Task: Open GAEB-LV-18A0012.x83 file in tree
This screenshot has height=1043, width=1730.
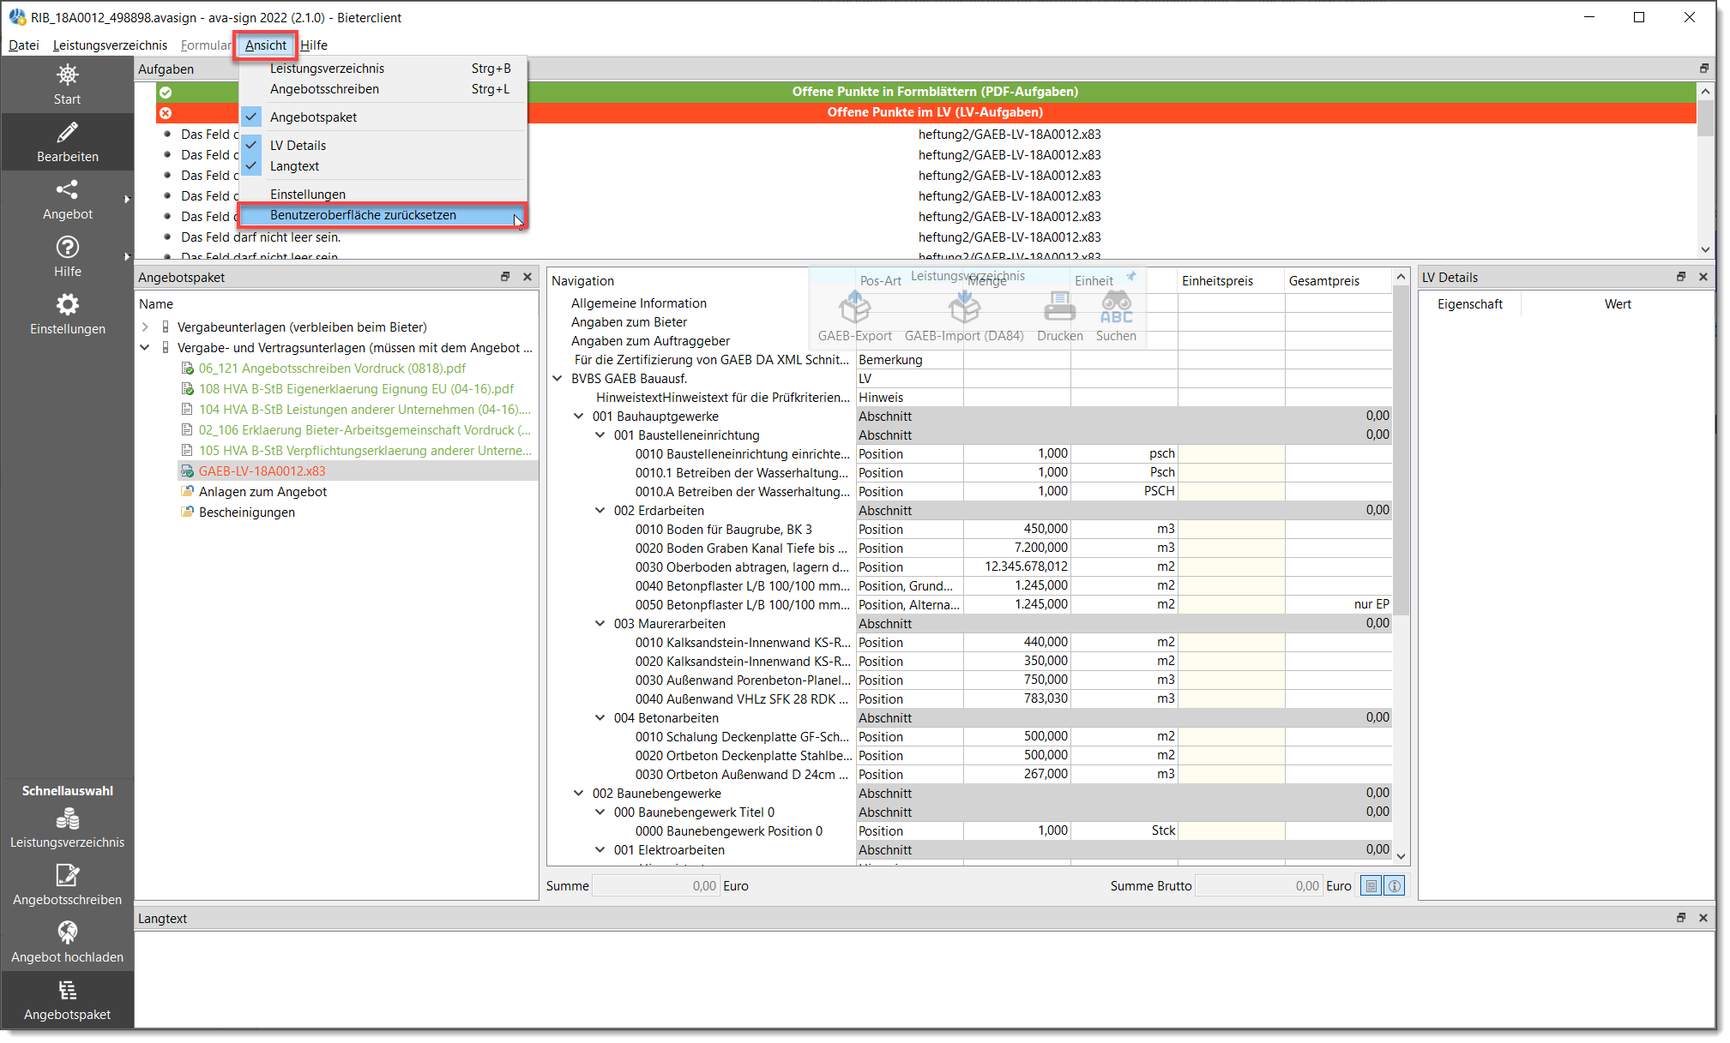Action: click(262, 471)
